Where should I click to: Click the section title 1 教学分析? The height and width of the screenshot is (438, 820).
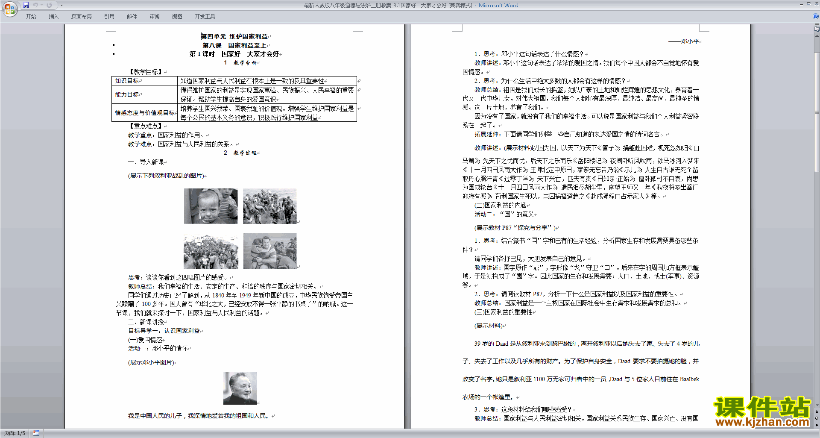(x=240, y=63)
